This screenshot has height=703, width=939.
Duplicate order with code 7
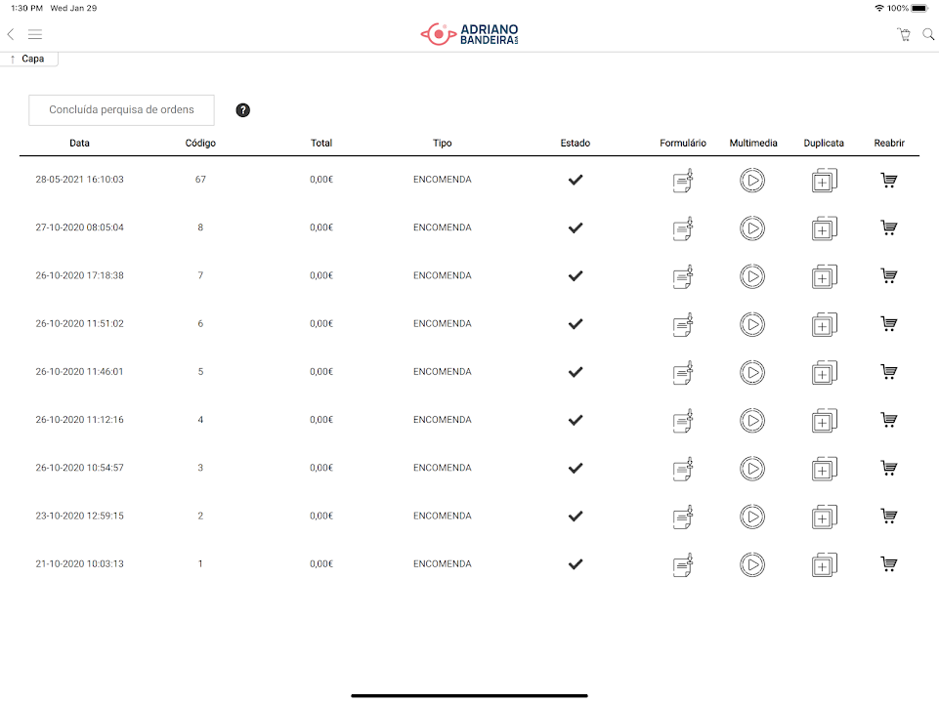[x=824, y=276]
